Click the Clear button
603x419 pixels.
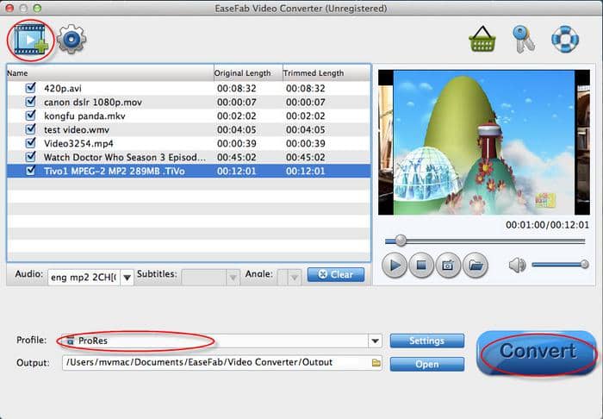coord(336,275)
